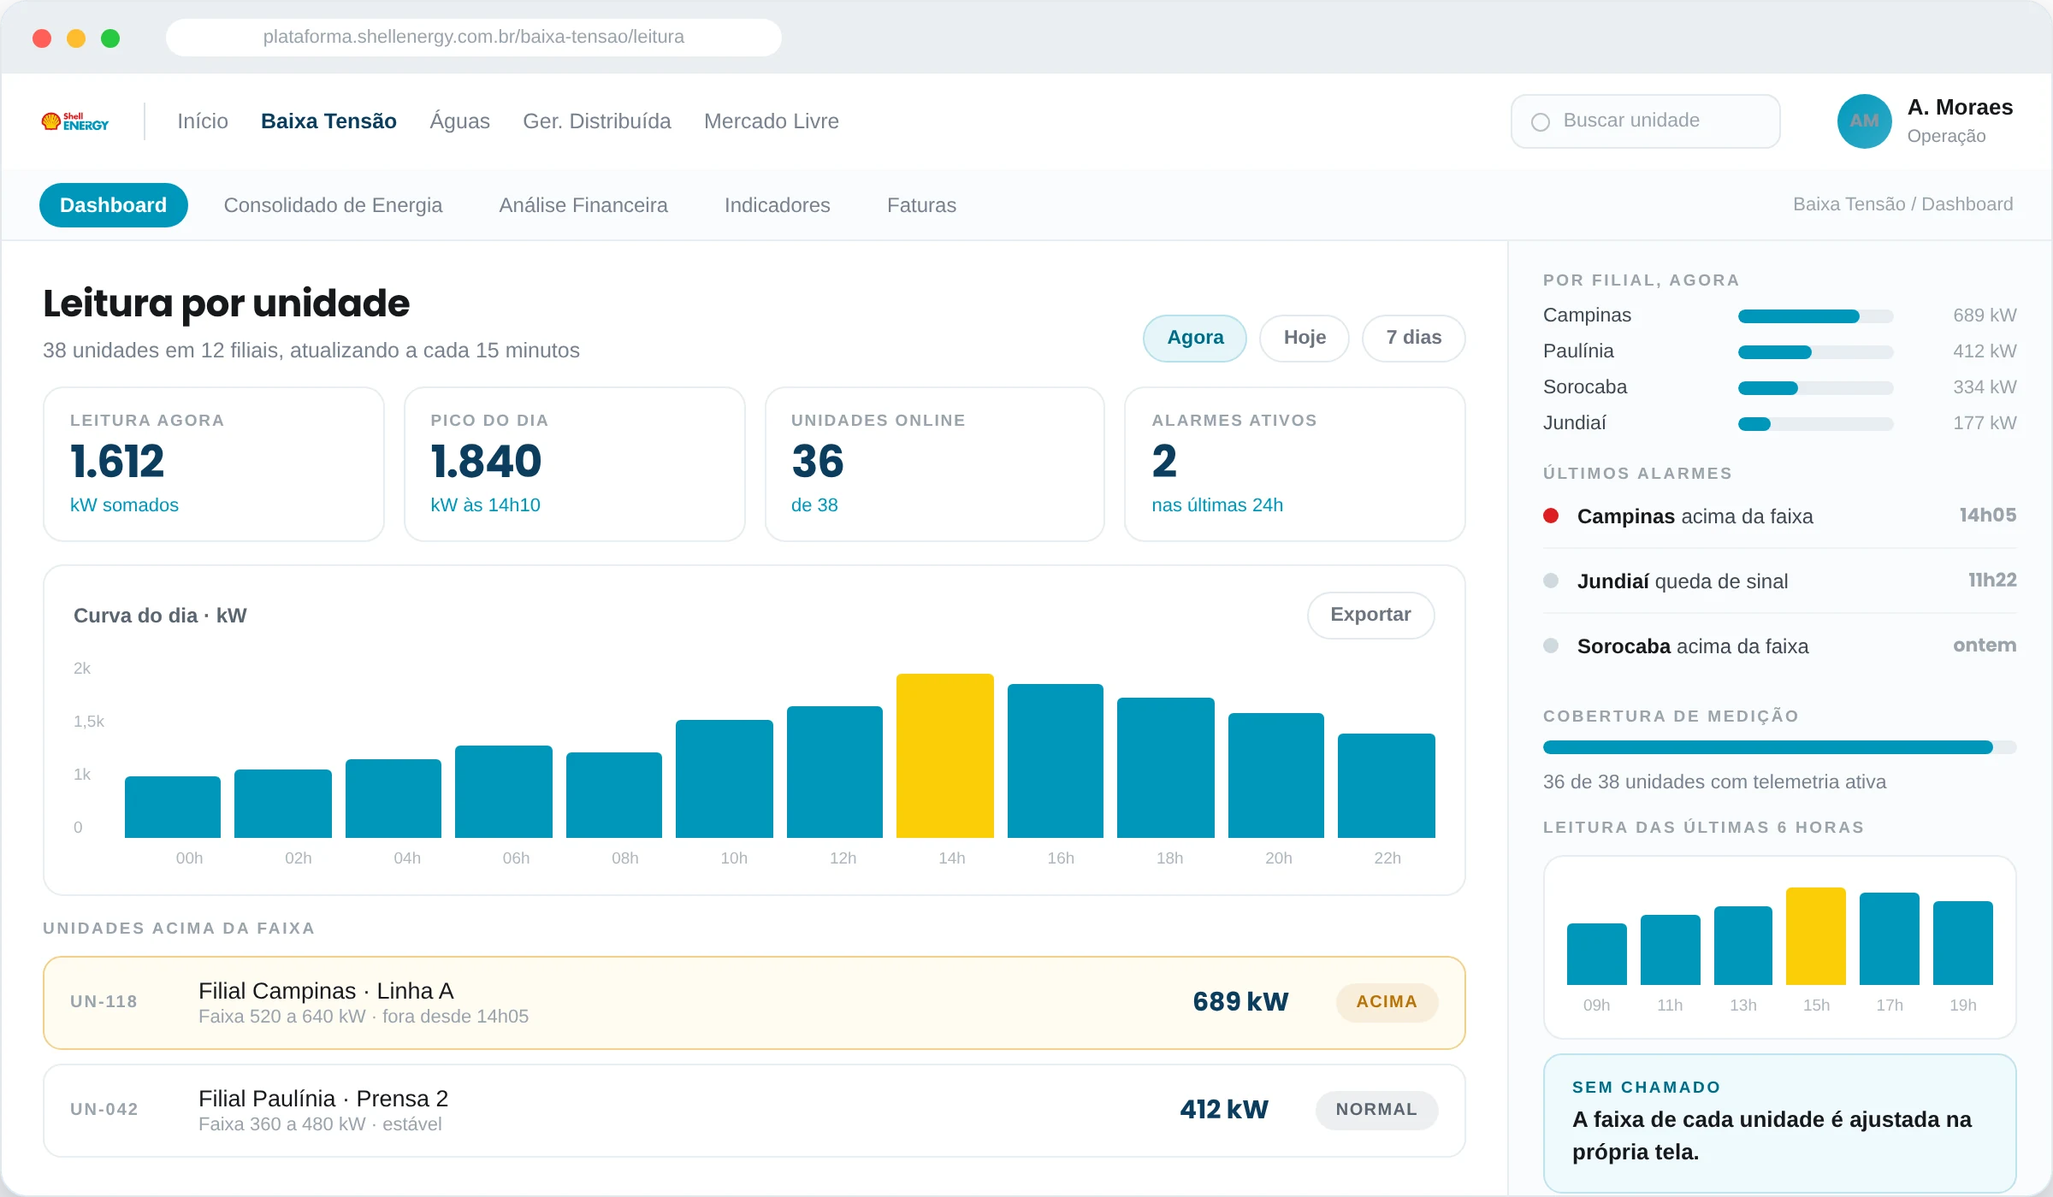Image resolution: width=2053 pixels, height=1197 pixels.
Task: Click the yellow 15h bar in 6-hour chart
Action: pyautogui.click(x=1815, y=936)
